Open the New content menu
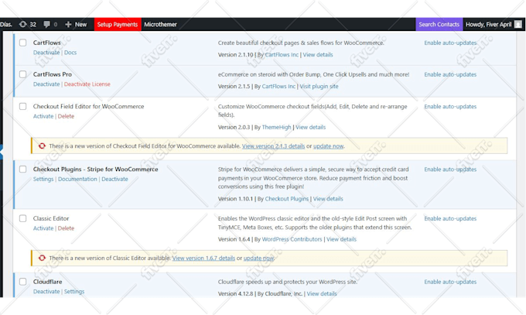The height and width of the screenshot is (315, 526). [x=76, y=24]
